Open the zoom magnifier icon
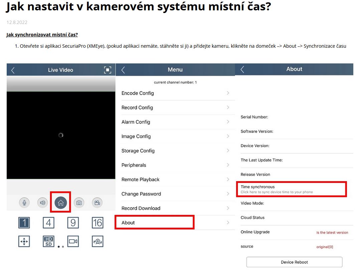 pyautogui.click(x=97, y=241)
